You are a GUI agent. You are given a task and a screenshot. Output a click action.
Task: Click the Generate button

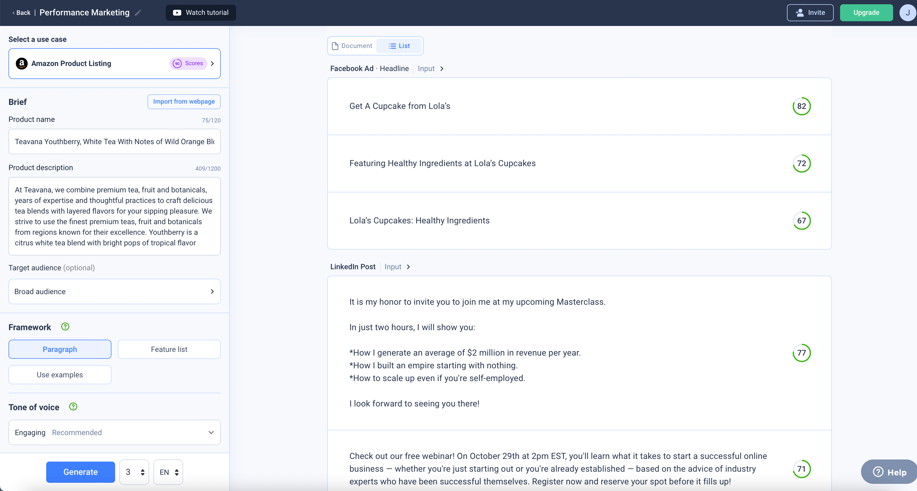click(80, 472)
